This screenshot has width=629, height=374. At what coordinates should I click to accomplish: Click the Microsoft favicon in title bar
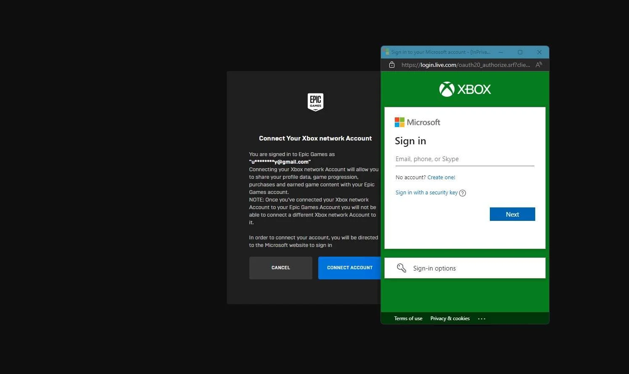tap(386, 52)
